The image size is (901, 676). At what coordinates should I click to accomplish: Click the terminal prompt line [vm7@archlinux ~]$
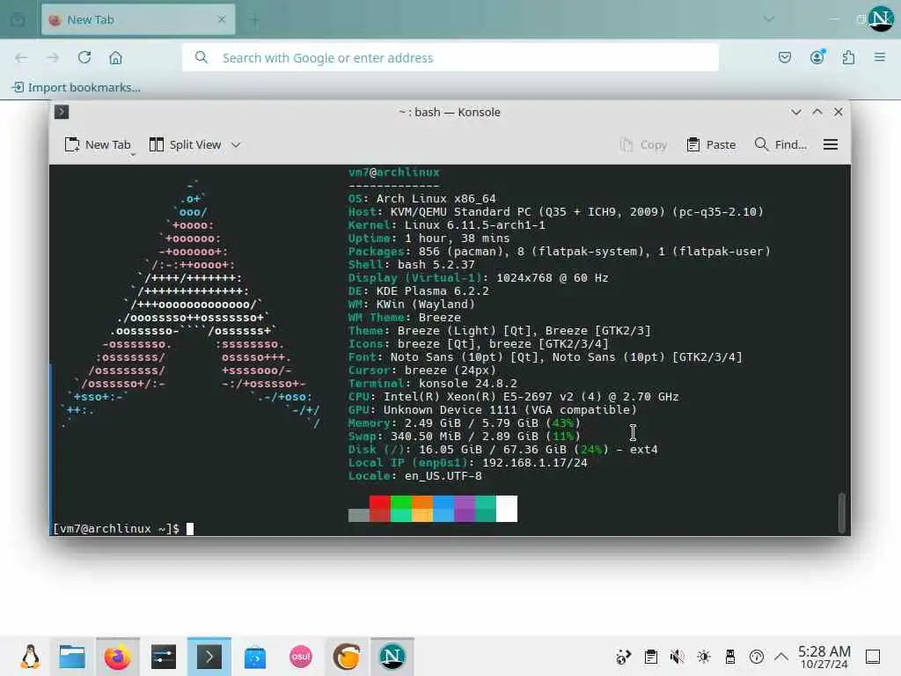click(x=123, y=528)
